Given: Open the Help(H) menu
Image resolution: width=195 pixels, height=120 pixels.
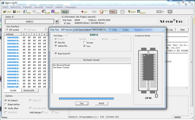Looking at the screenshot, I should [59, 7].
